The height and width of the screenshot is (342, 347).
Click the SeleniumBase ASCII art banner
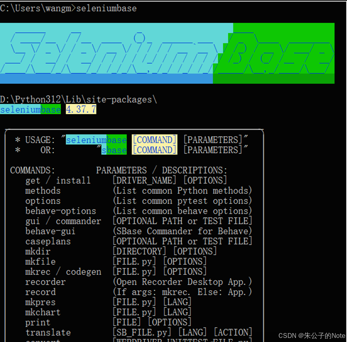167,53
